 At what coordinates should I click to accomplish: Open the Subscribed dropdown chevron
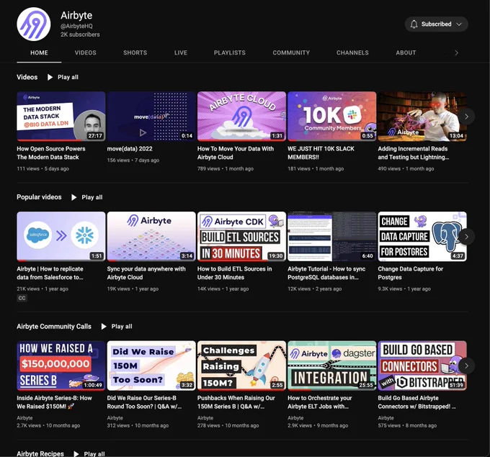459,24
